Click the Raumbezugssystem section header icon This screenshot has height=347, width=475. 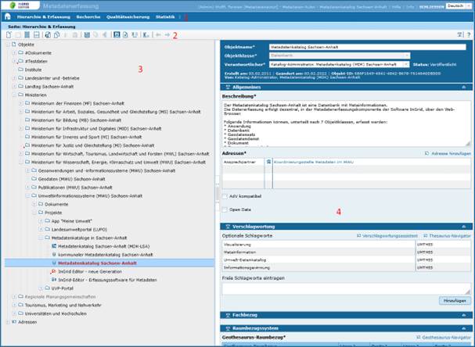click(x=228, y=328)
